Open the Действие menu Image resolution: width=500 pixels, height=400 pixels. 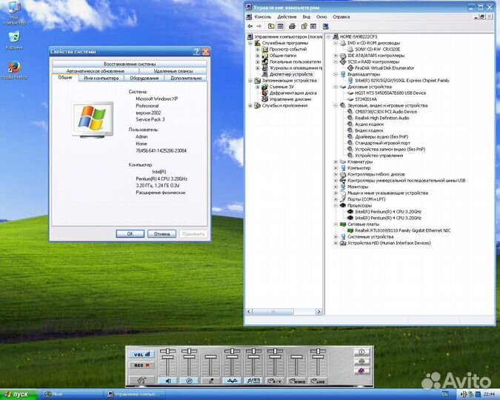click(286, 16)
